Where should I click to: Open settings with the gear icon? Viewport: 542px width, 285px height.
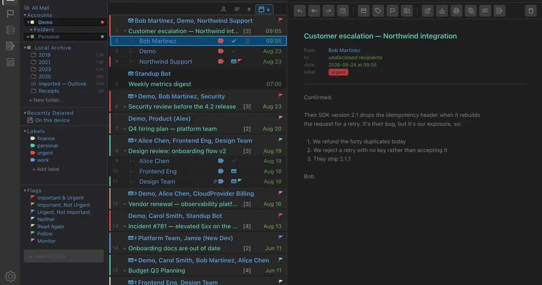tap(10, 276)
